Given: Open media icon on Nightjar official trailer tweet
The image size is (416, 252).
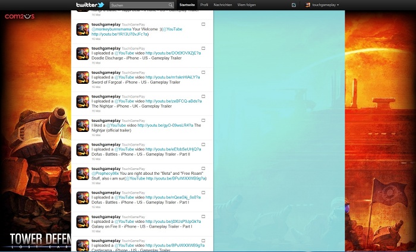Looking at the screenshot, I should 203,120.
